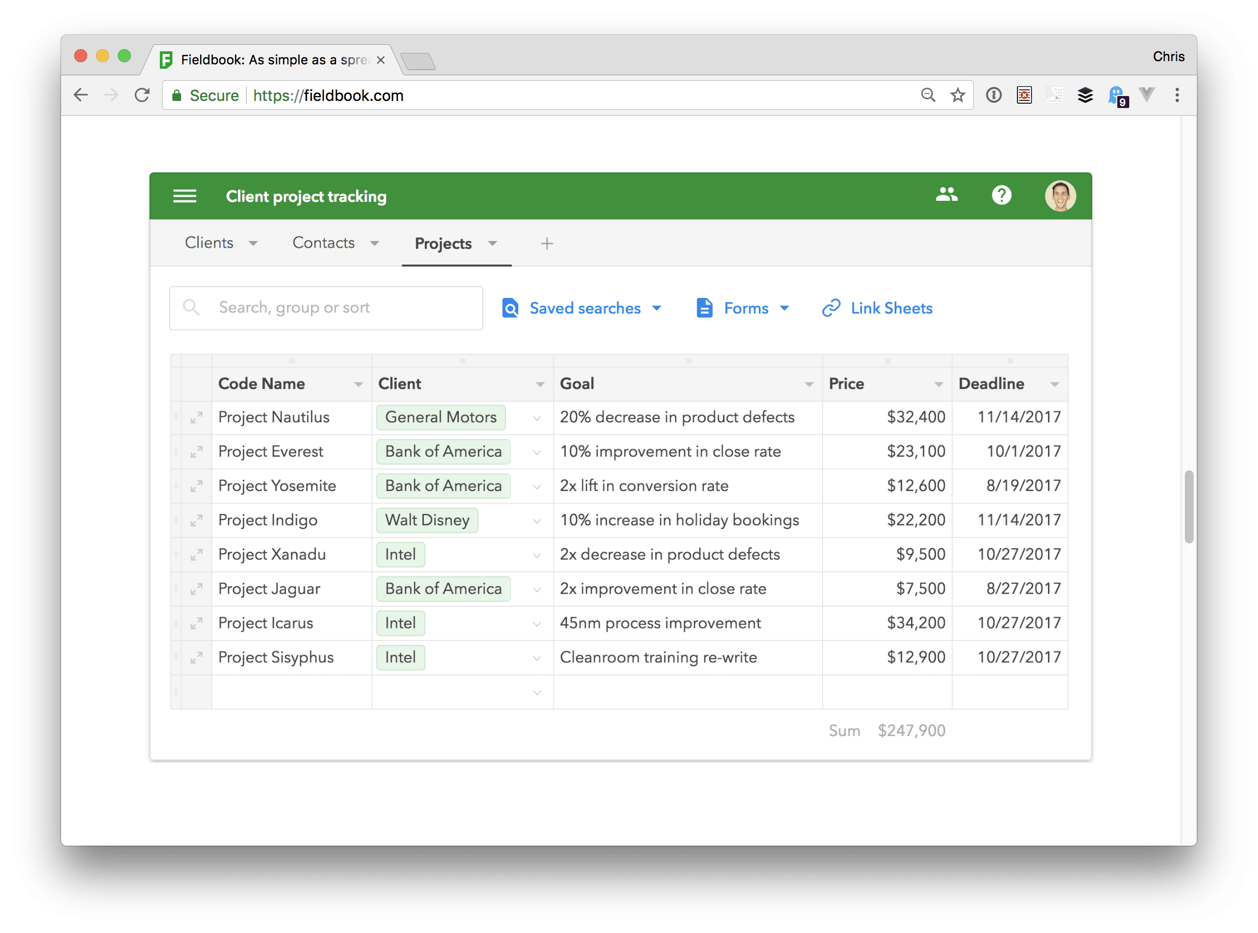Click the red-square extension icon
This screenshot has height=933, width=1258.
pyautogui.click(x=1023, y=95)
